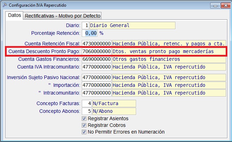Toggle the Registrar Asientos checkbox
232x142 pixels.
[x=84, y=118]
